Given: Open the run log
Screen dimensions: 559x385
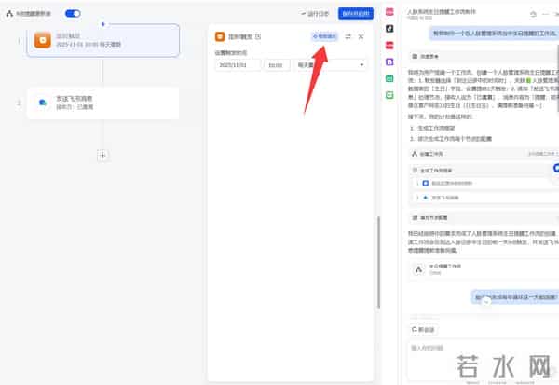Looking at the screenshot, I should 315,14.
